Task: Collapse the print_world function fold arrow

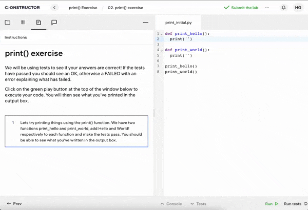Action: click(x=162, y=50)
